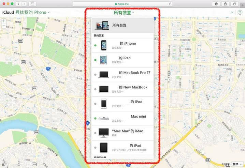The height and width of the screenshot is (168, 245).
Task: Select the 的 iPhone device row
Action: (122, 45)
